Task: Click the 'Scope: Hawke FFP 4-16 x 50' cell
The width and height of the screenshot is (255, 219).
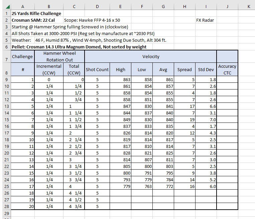Action: (92, 20)
